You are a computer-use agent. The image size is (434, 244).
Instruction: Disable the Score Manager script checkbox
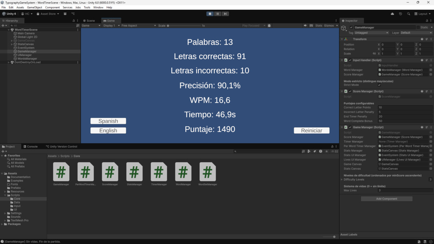pyautogui.click(x=350, y=91)
